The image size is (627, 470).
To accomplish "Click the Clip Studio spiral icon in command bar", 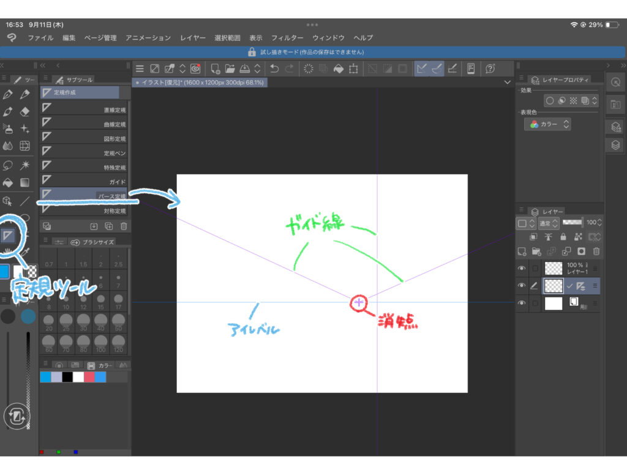I will coord(195,69).
